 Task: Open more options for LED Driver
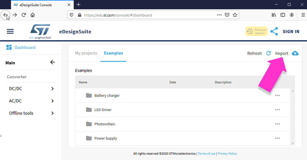click(277, 110)
